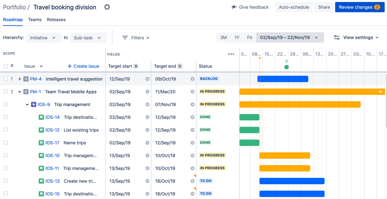Click the purple epic icon next to IOS-9

click(34, 104)
